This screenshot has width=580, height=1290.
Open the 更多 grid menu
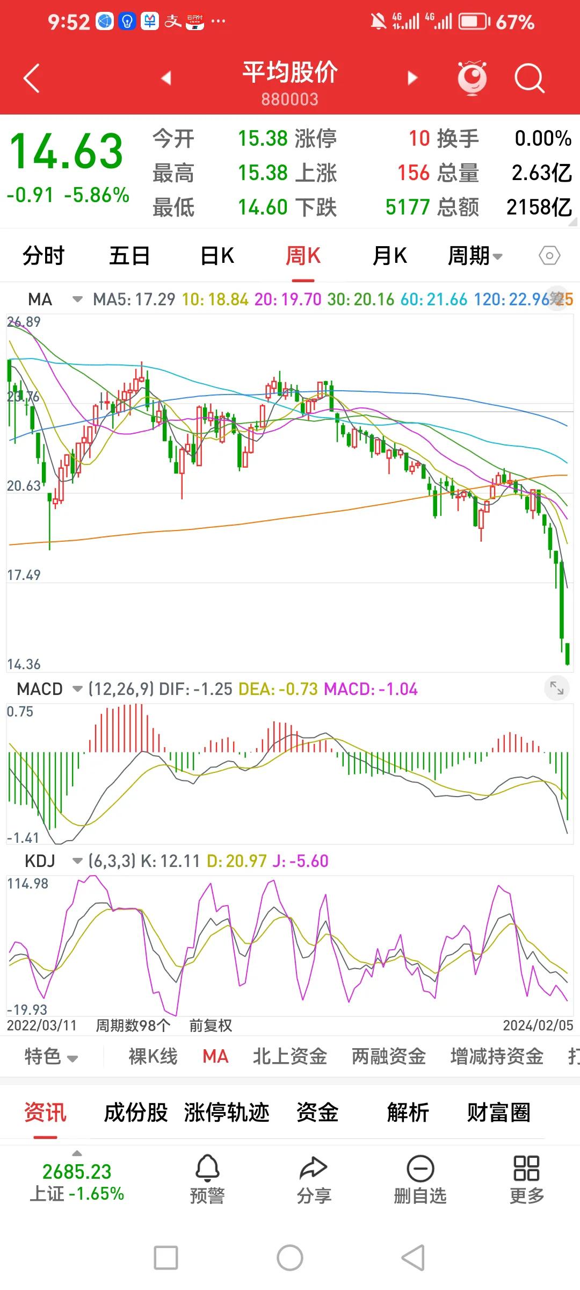click(x=526, y=1179)
